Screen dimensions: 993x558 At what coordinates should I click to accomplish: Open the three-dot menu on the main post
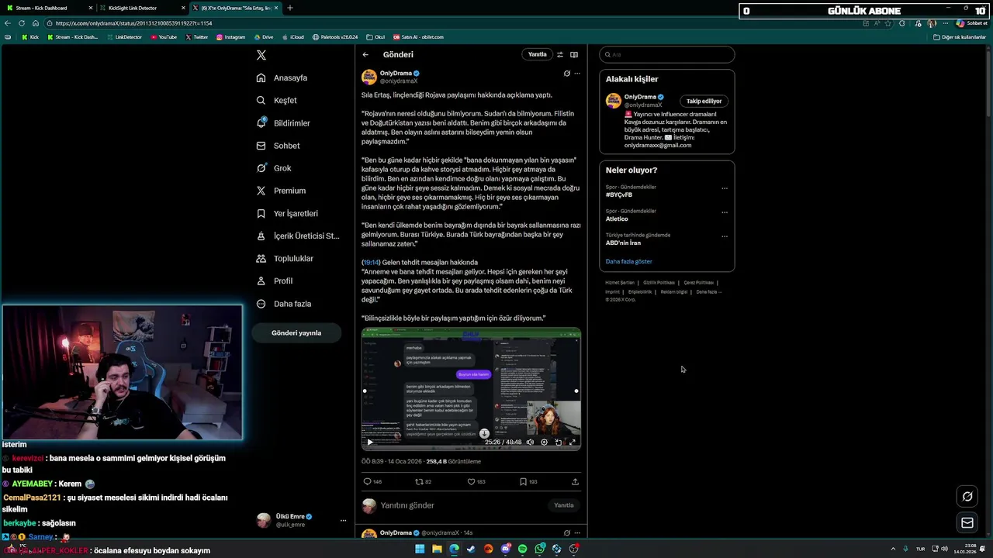[576, 74]
